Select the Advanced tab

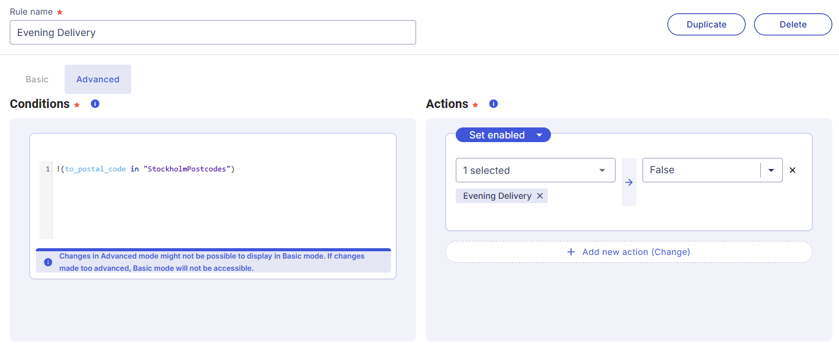click(98, 79)
